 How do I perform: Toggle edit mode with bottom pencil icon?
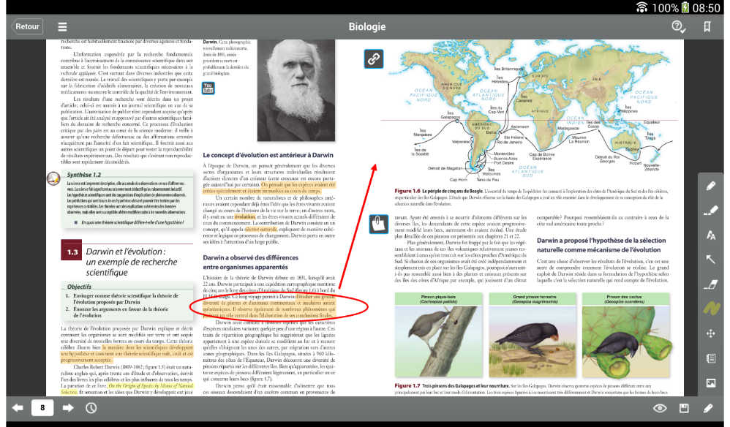click(708, 409)
